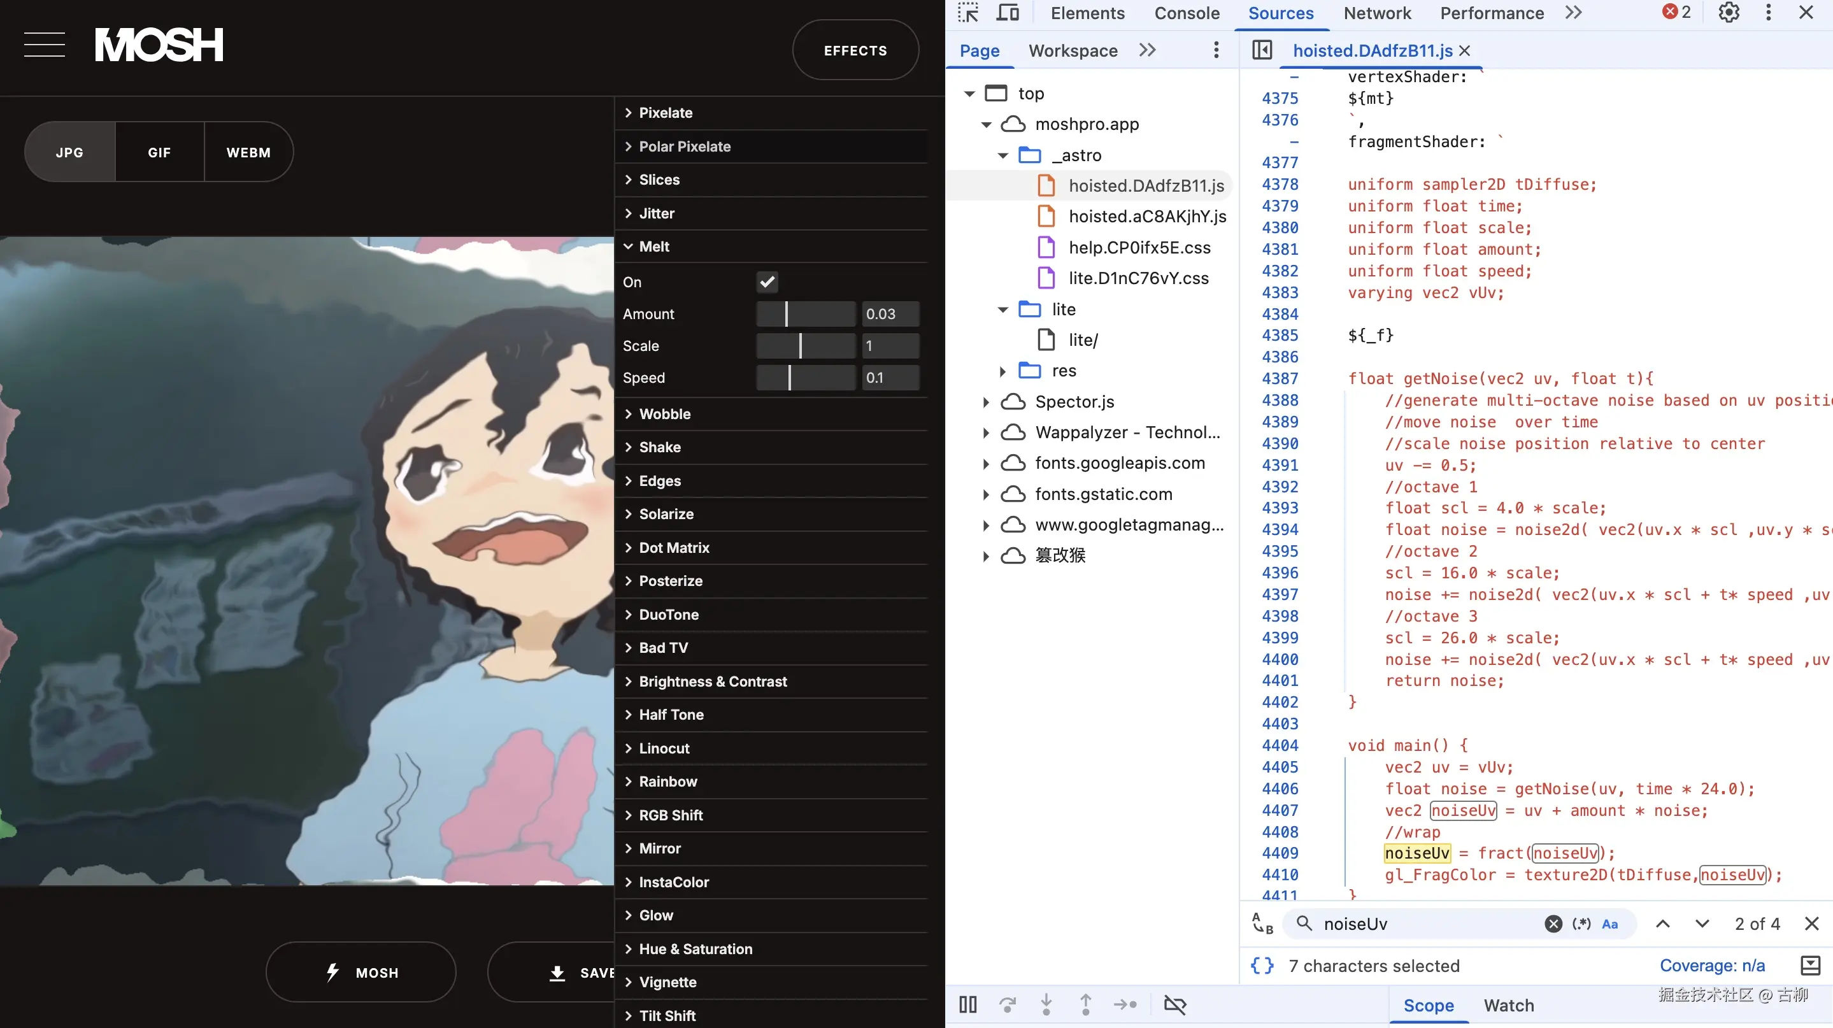The image size is (1833, 1028).
Task: Toggle the device toolbar icon
Action: [1007, 13]
